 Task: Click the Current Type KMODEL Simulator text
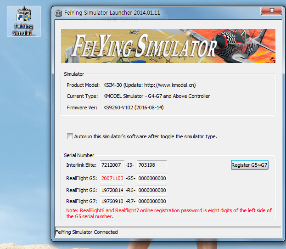(x=157, y=96)
